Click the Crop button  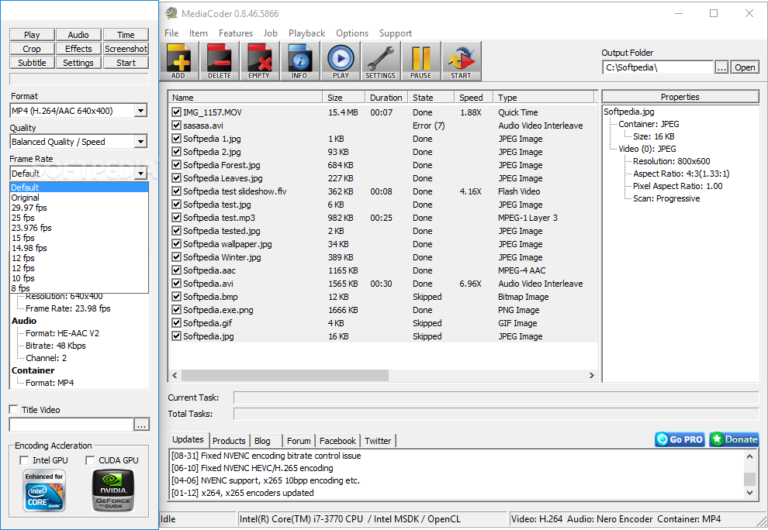pos(32,49)
